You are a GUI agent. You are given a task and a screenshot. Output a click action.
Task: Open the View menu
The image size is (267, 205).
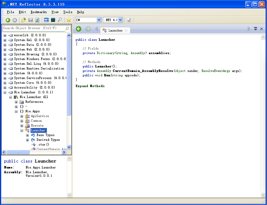point(55,12)
